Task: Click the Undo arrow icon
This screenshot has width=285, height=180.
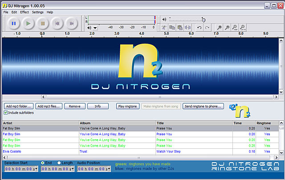Action: [199, 28]
